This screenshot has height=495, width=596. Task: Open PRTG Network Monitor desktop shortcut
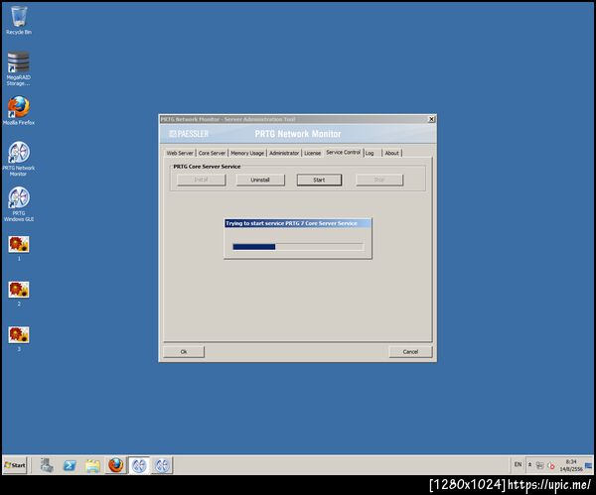[x=19, y=159]
